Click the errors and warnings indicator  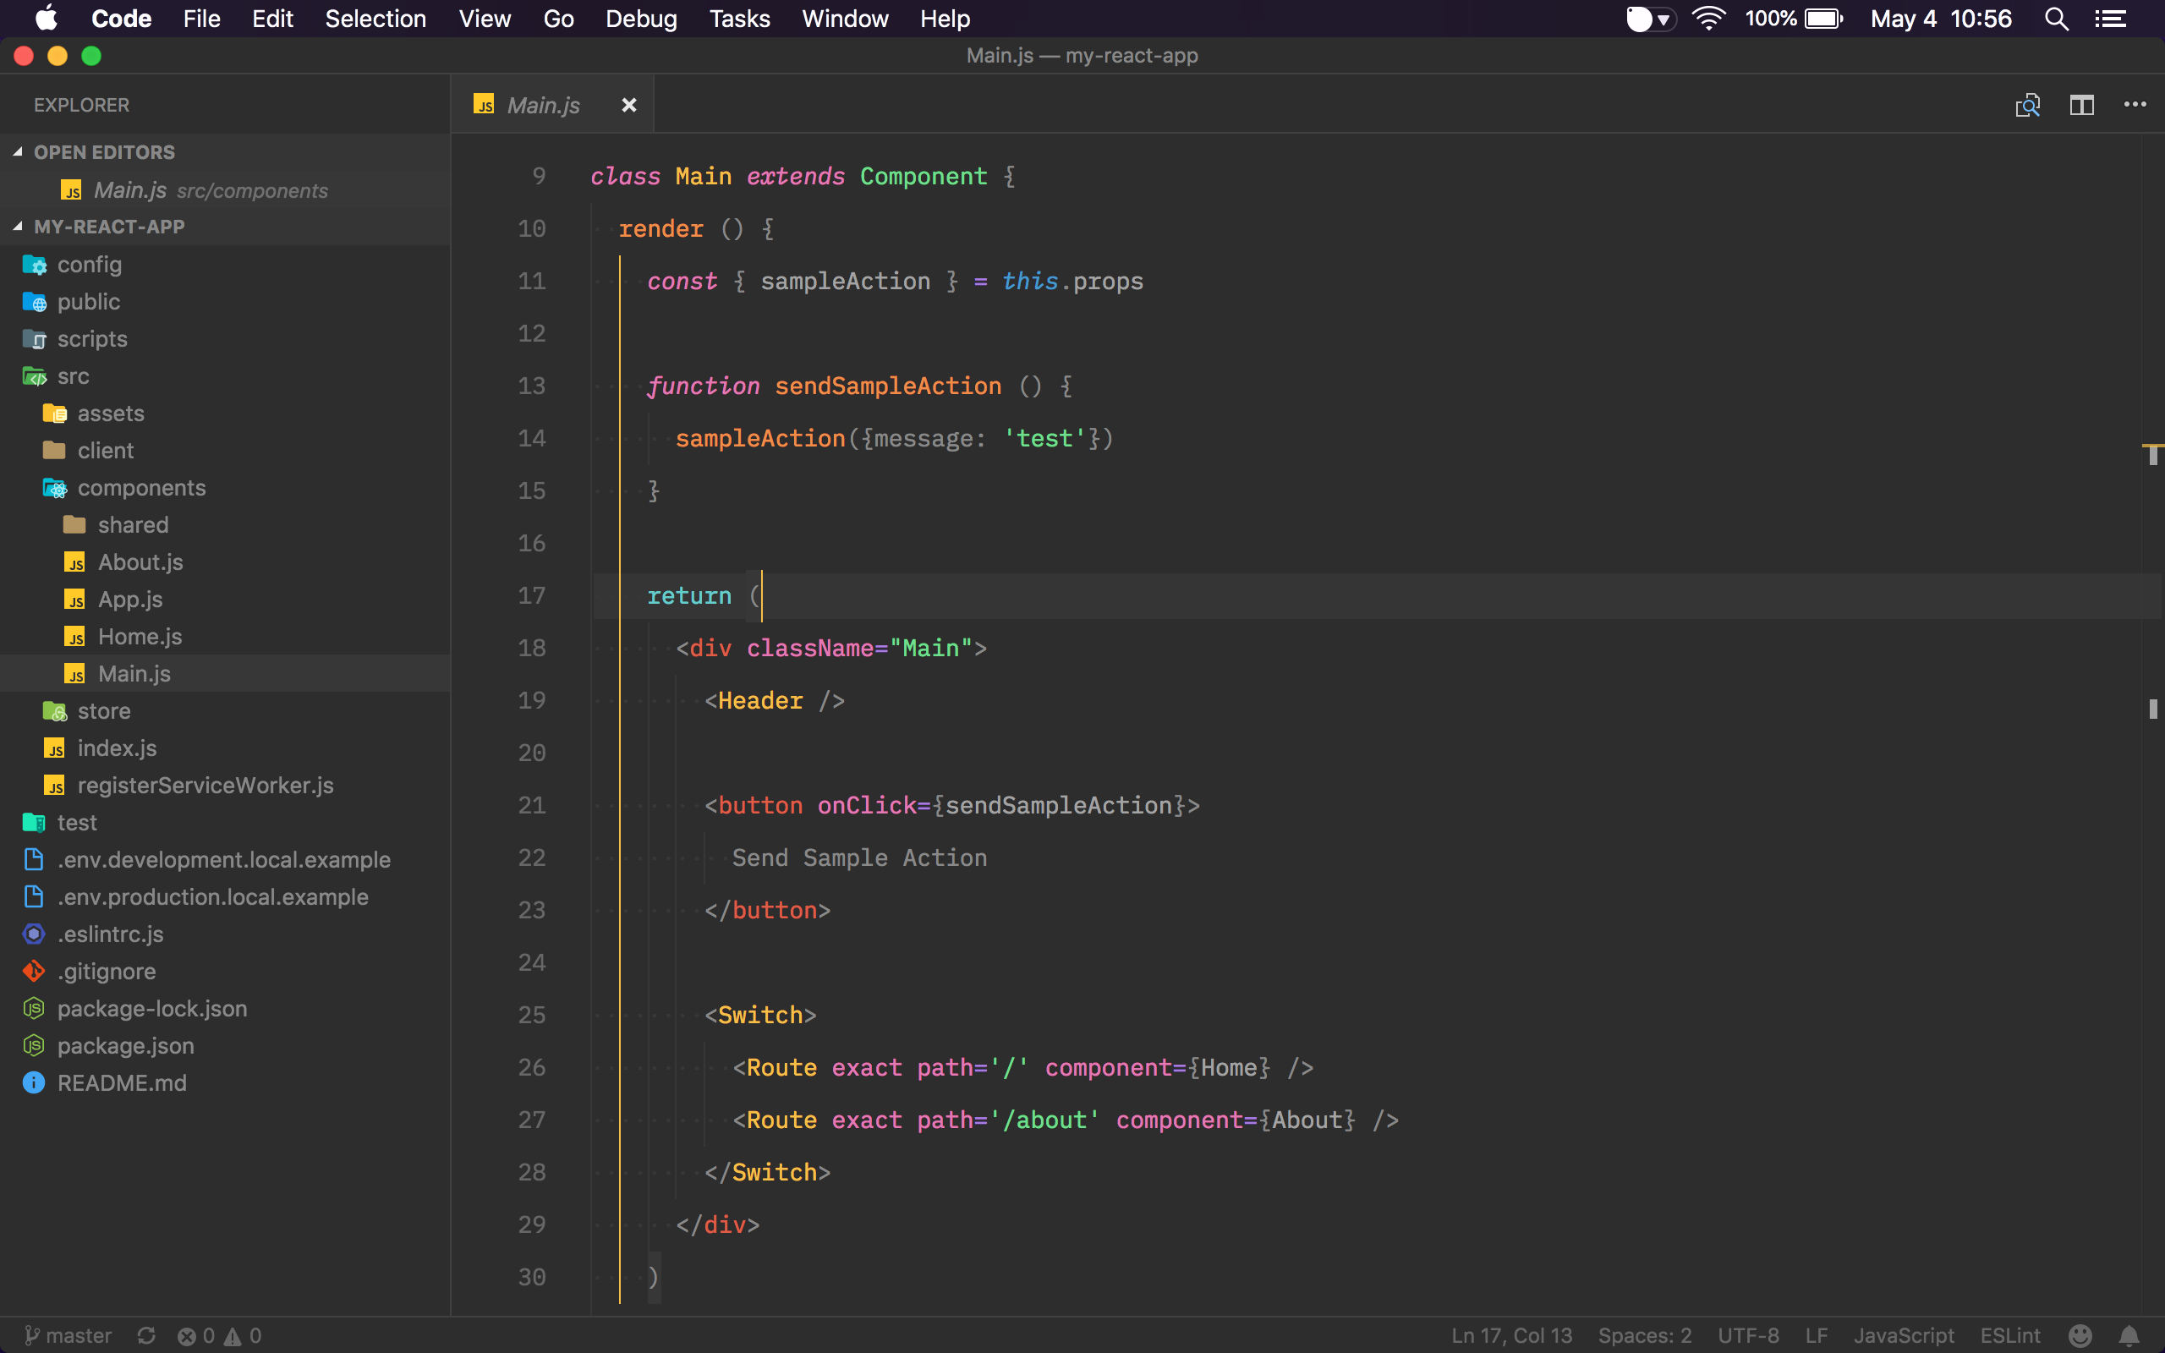tap(219, 1335)
